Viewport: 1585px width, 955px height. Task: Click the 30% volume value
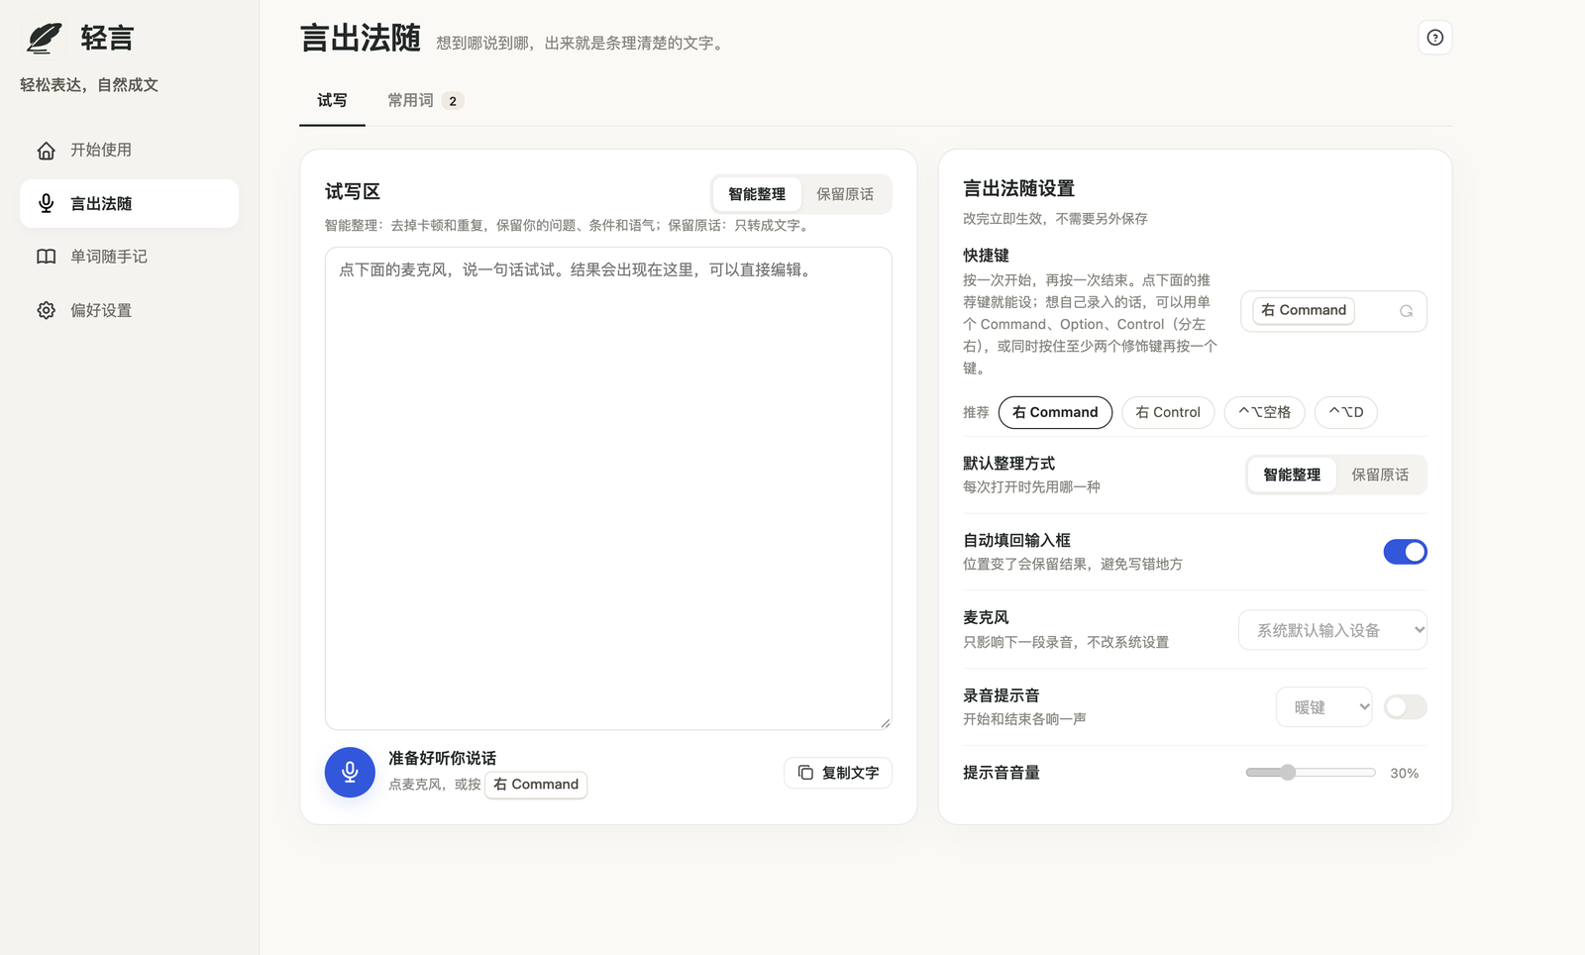coord(1405,774)
